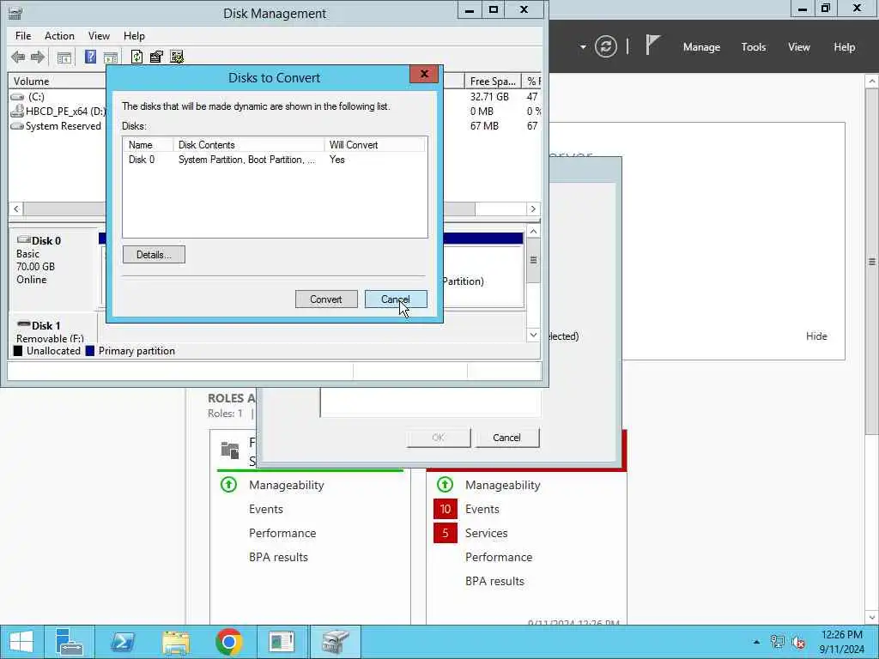This screenshot has width=879, height=659.
Task: Click the HBCD_PE_x64 (D:) disc icon
Action: 17,111
